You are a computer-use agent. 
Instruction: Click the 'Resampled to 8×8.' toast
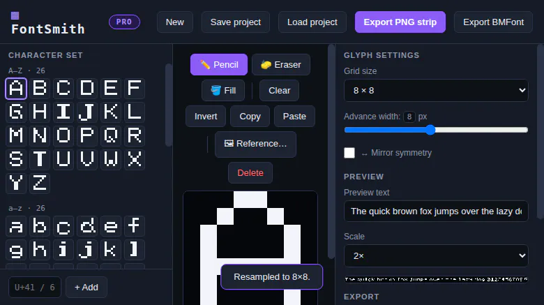272,277
